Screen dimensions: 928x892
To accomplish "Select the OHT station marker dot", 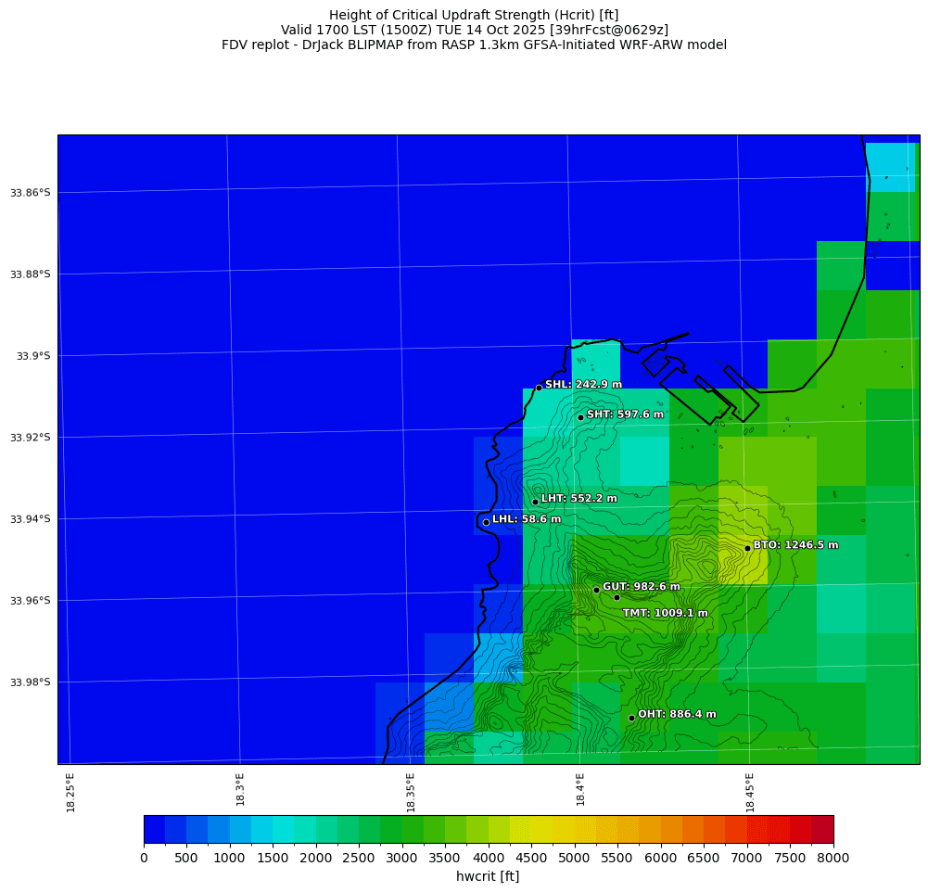I will pos(631,718).
